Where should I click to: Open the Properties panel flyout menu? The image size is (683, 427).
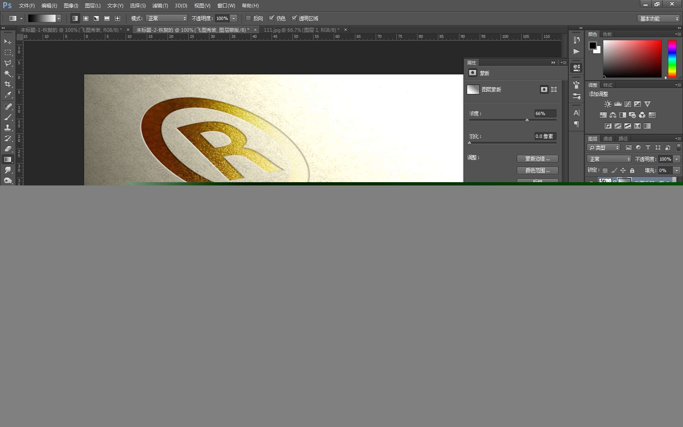point(563,63)
